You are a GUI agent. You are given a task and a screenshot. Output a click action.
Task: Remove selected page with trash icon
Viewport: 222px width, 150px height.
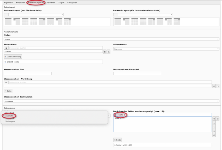pos(214,135)
